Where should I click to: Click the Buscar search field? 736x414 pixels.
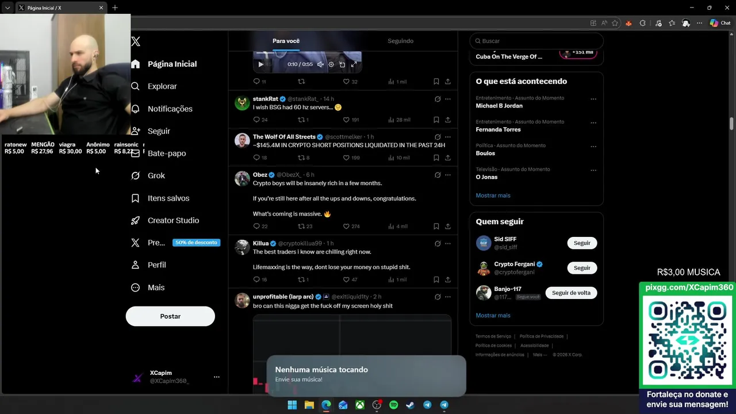(536, 41)
